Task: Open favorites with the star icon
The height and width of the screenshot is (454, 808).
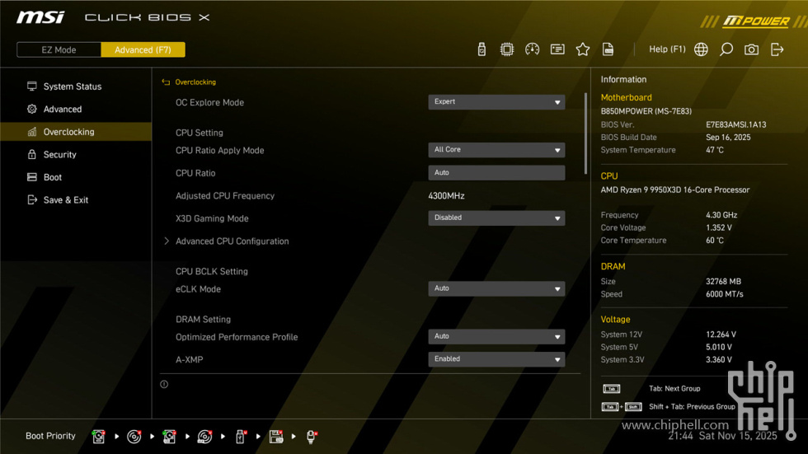Action: 583,49
